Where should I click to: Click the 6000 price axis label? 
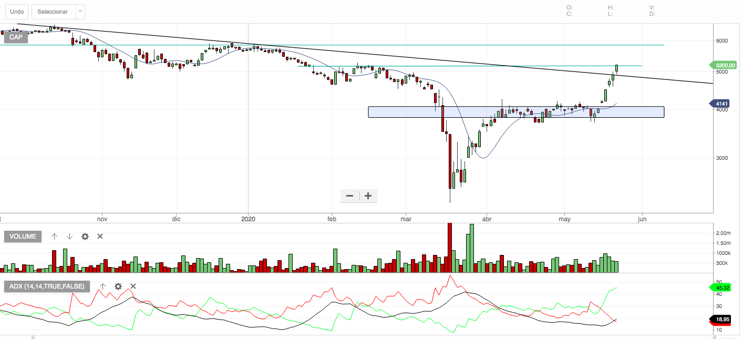721,40
